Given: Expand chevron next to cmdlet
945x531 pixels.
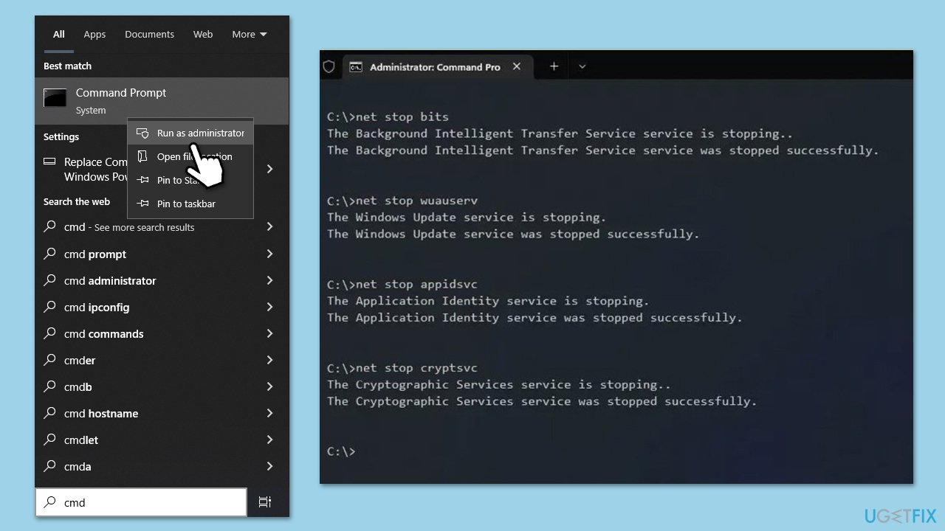Looking at the screenshot, I should coord(270,440).
